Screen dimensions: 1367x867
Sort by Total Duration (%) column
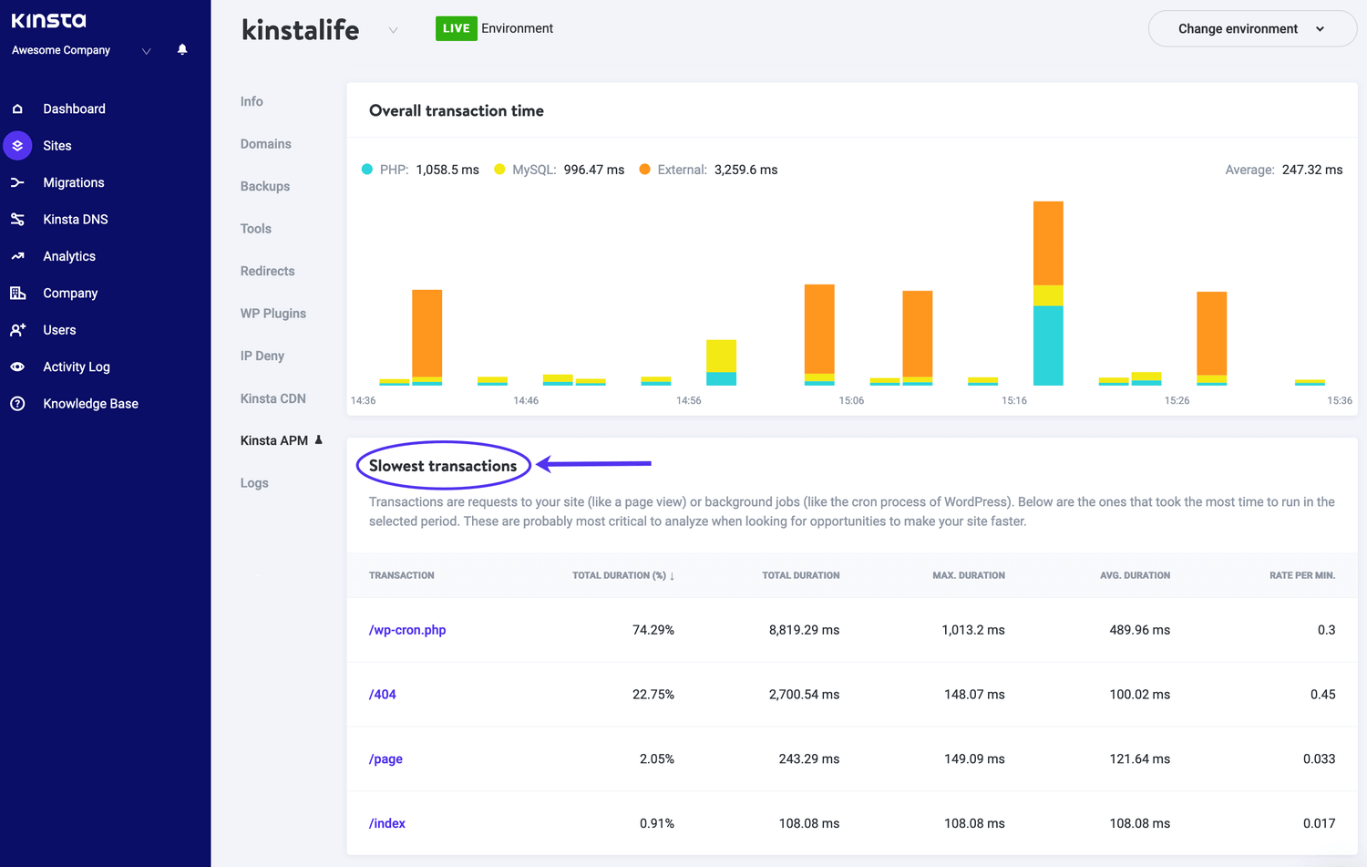(x=623, y=575)
